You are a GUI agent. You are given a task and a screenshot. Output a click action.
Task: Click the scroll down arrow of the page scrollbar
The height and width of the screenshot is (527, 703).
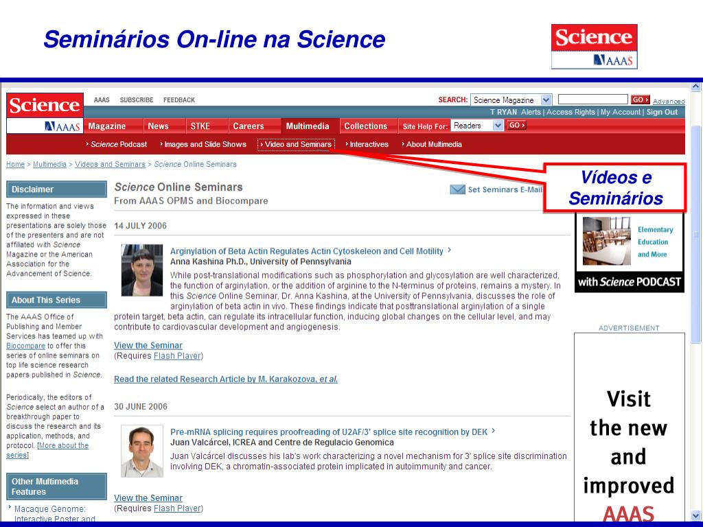(x=696, y=516)
